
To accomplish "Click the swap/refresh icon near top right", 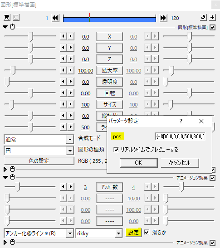I will tap(203, 17).
